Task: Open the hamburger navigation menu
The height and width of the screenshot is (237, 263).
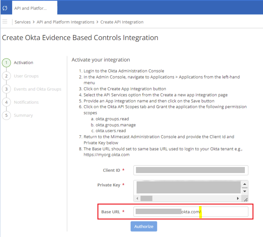Action: 5,22
